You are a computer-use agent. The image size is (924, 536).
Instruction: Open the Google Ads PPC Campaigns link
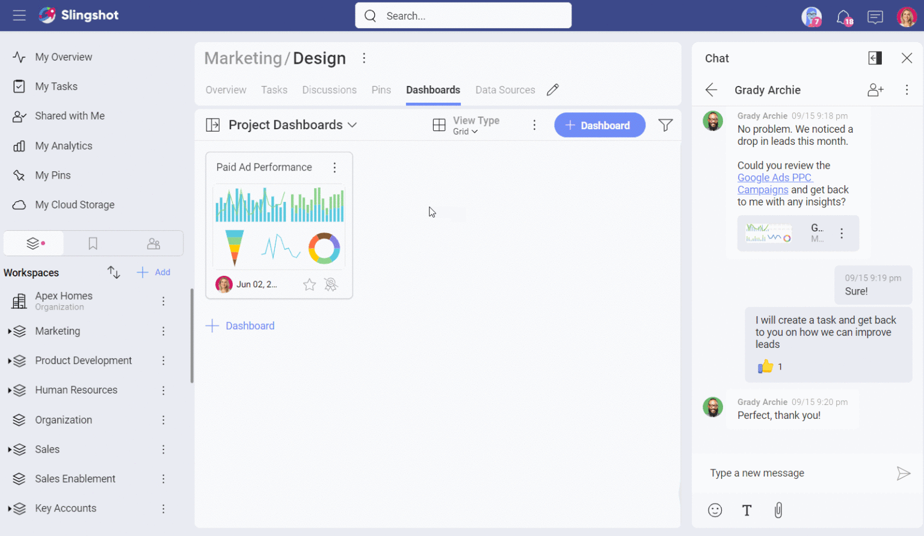tap(774, 178)
